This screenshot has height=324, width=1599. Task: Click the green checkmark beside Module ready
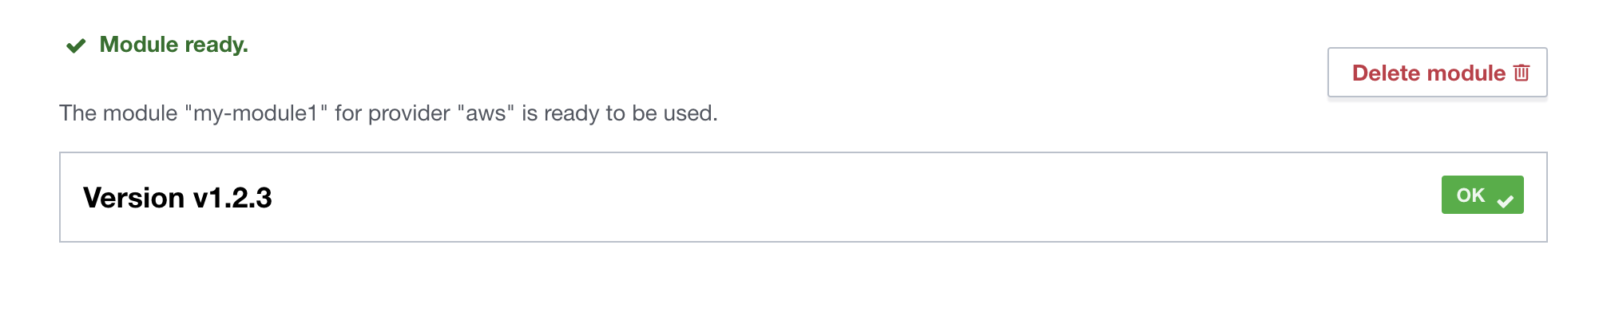click(x=76, y=45)
